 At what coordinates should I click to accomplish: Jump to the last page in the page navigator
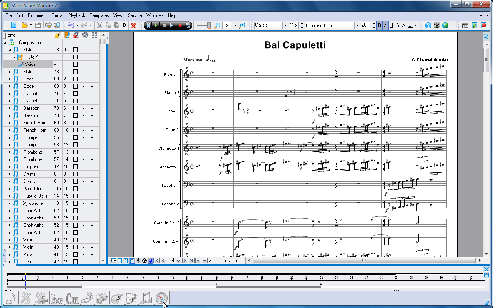[191, 261]
